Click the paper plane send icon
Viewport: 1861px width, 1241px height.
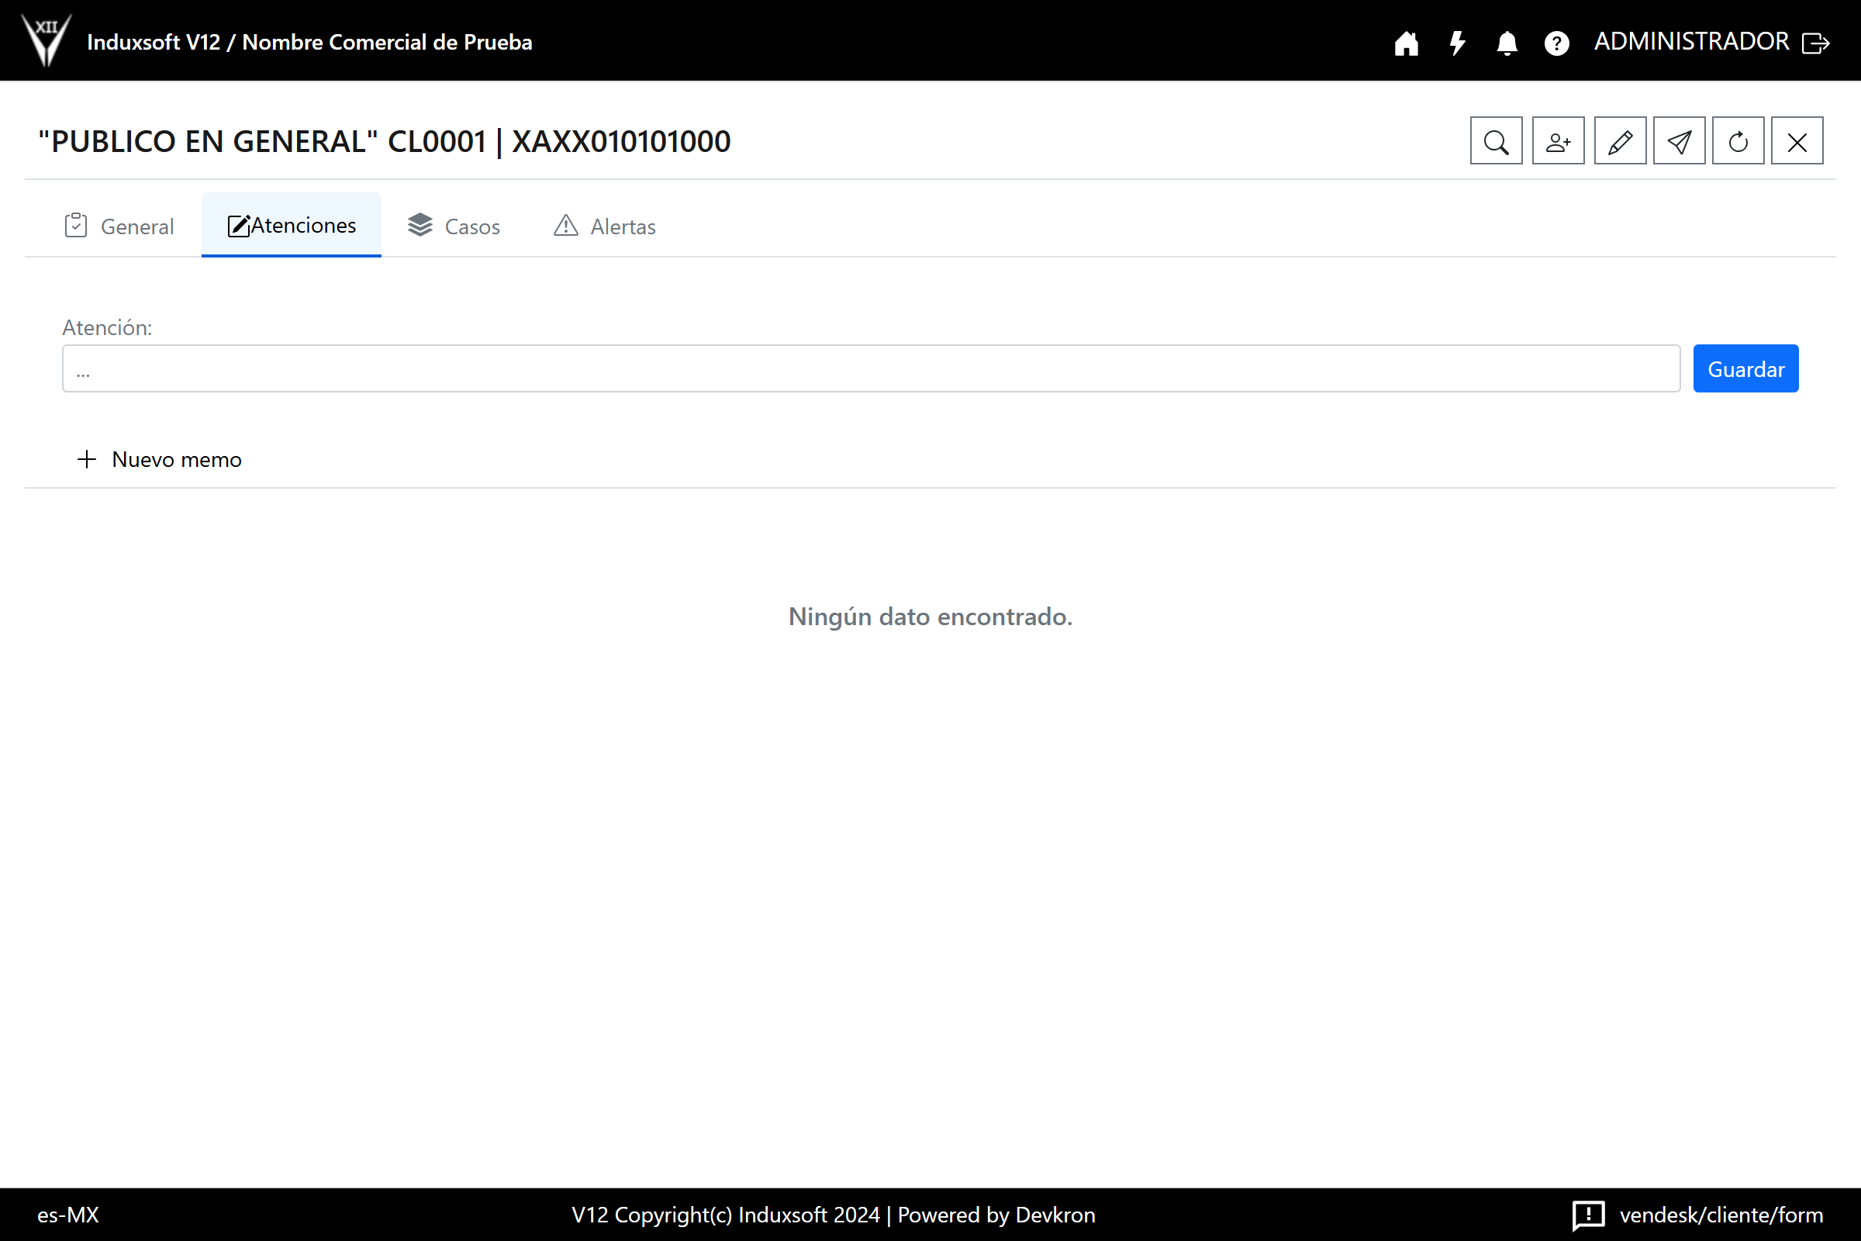1679,142
